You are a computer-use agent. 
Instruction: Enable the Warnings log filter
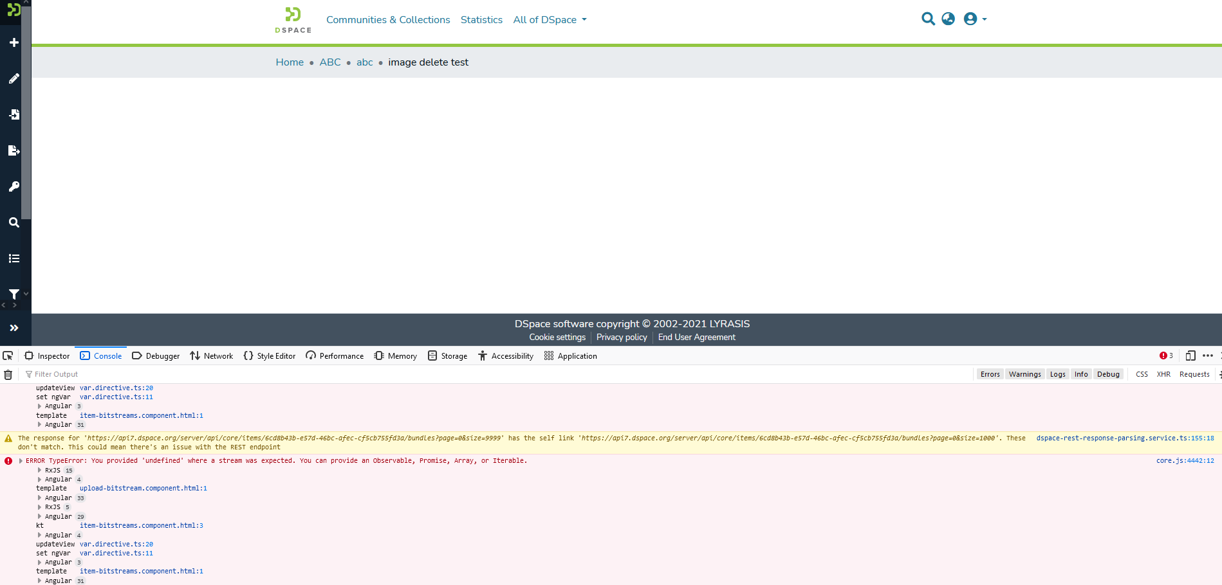[1024, 374]
